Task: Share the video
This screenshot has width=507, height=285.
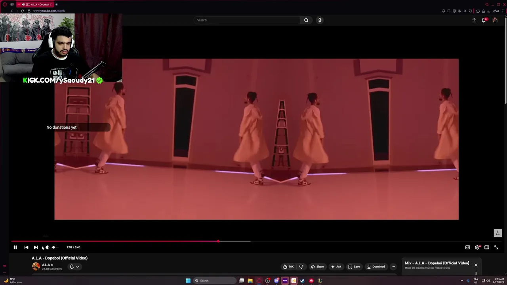Action: (317, 267)
